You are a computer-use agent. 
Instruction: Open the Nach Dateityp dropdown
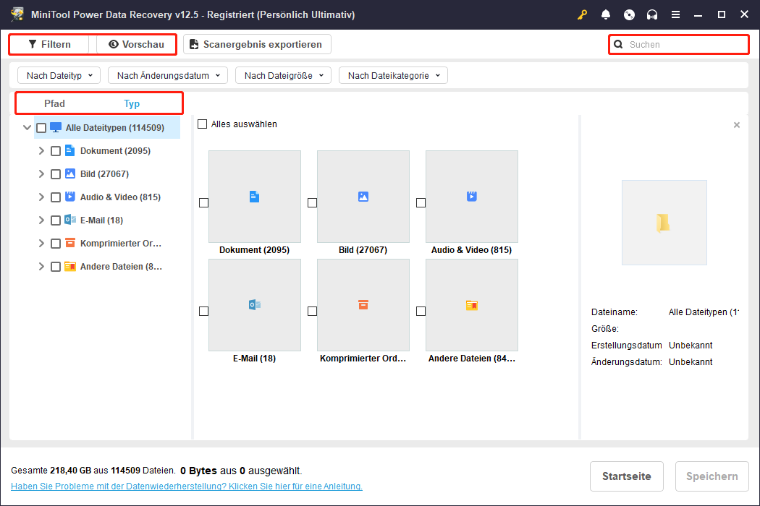[x=59, y=75]
